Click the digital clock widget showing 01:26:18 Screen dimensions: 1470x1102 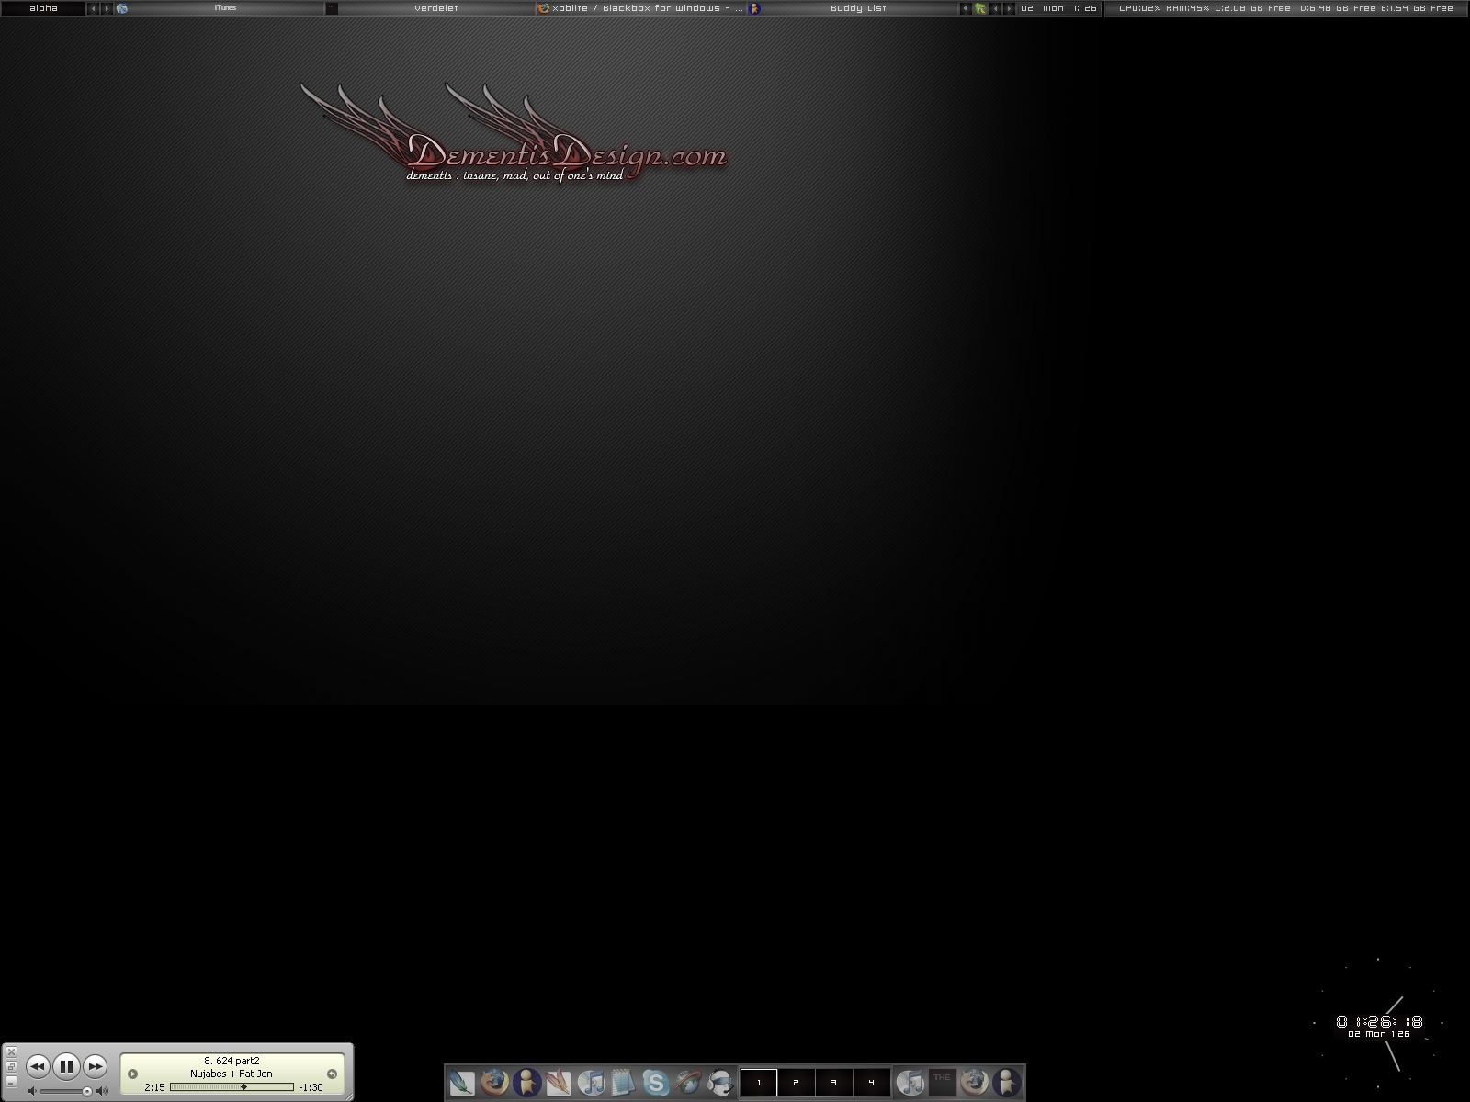(1379, 1021)
